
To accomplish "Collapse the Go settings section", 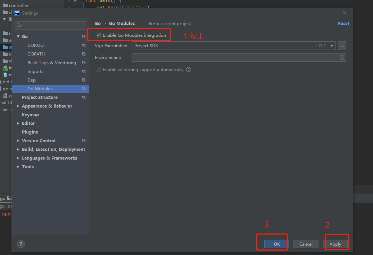I will coord(18,36).
